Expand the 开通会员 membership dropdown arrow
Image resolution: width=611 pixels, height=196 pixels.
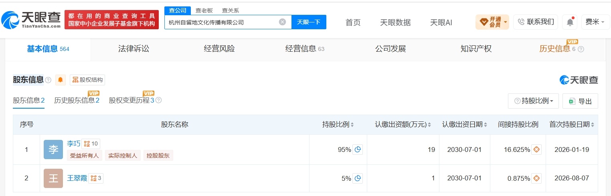(506, 22)
